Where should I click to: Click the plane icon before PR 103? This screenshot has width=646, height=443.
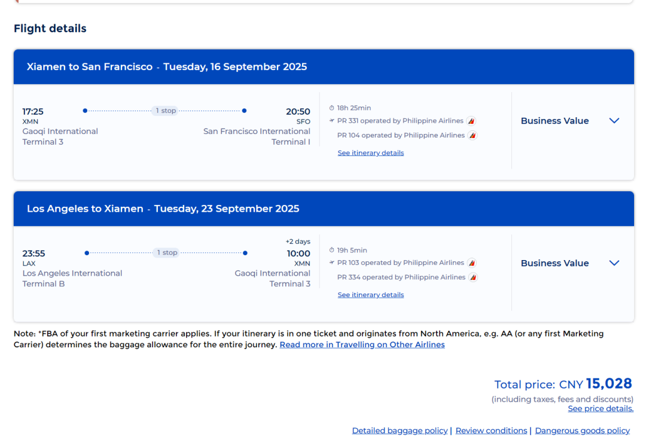tap(332, 263)
